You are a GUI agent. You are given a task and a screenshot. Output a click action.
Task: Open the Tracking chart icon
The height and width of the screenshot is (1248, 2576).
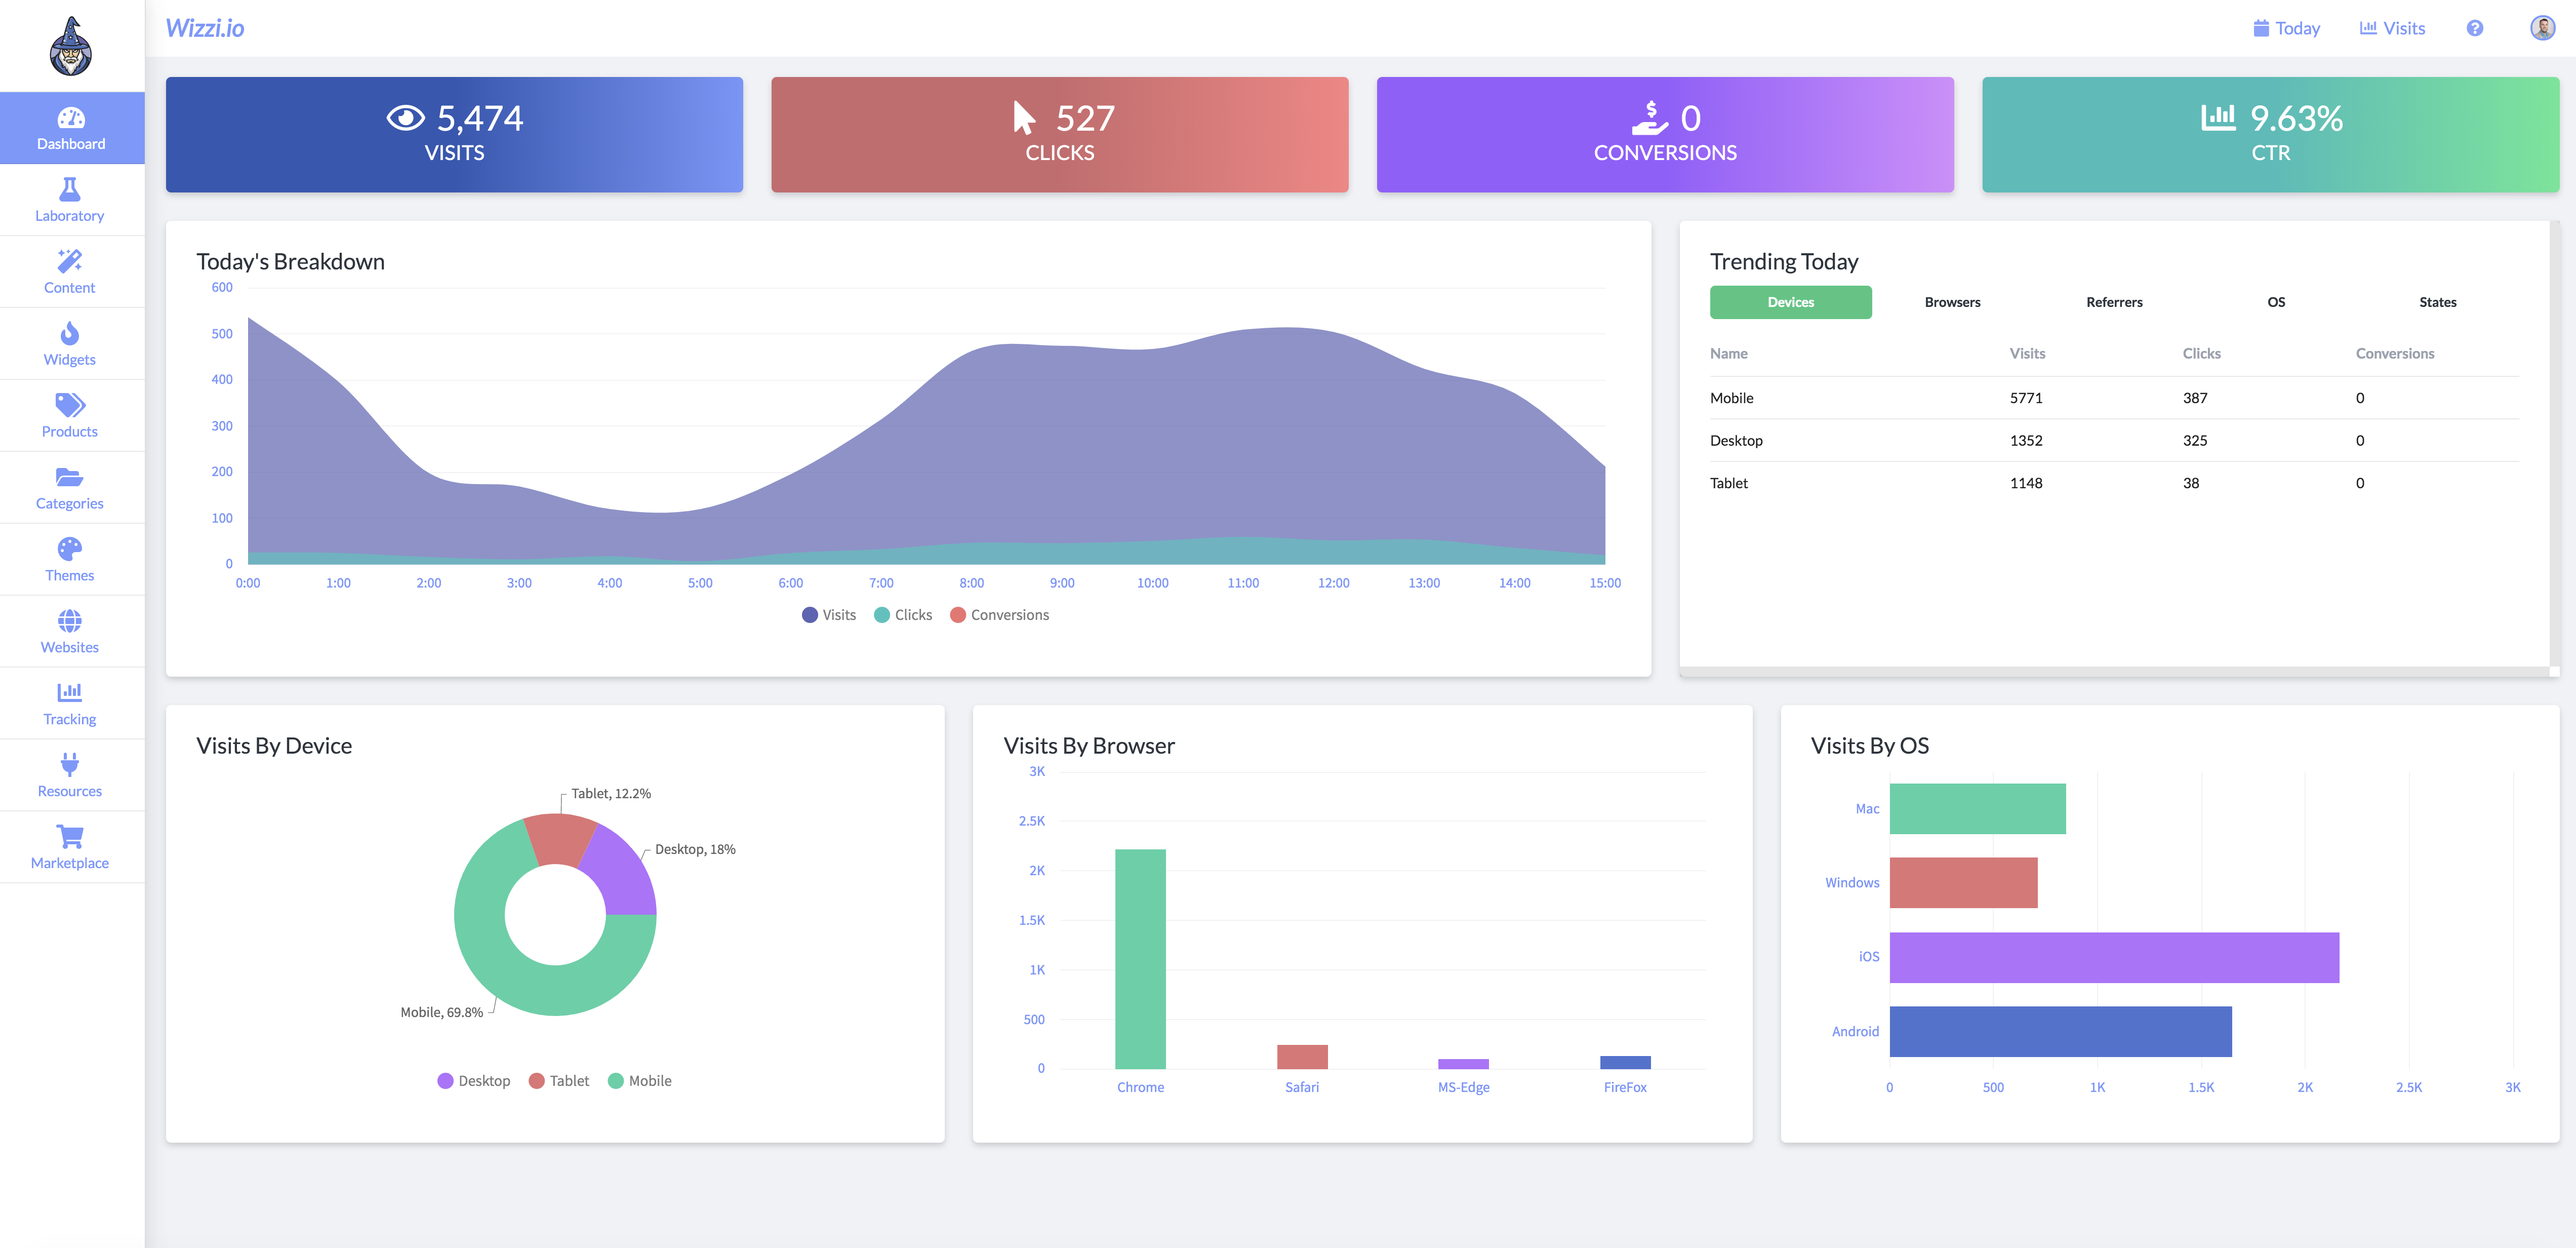(x=70, y=692)
